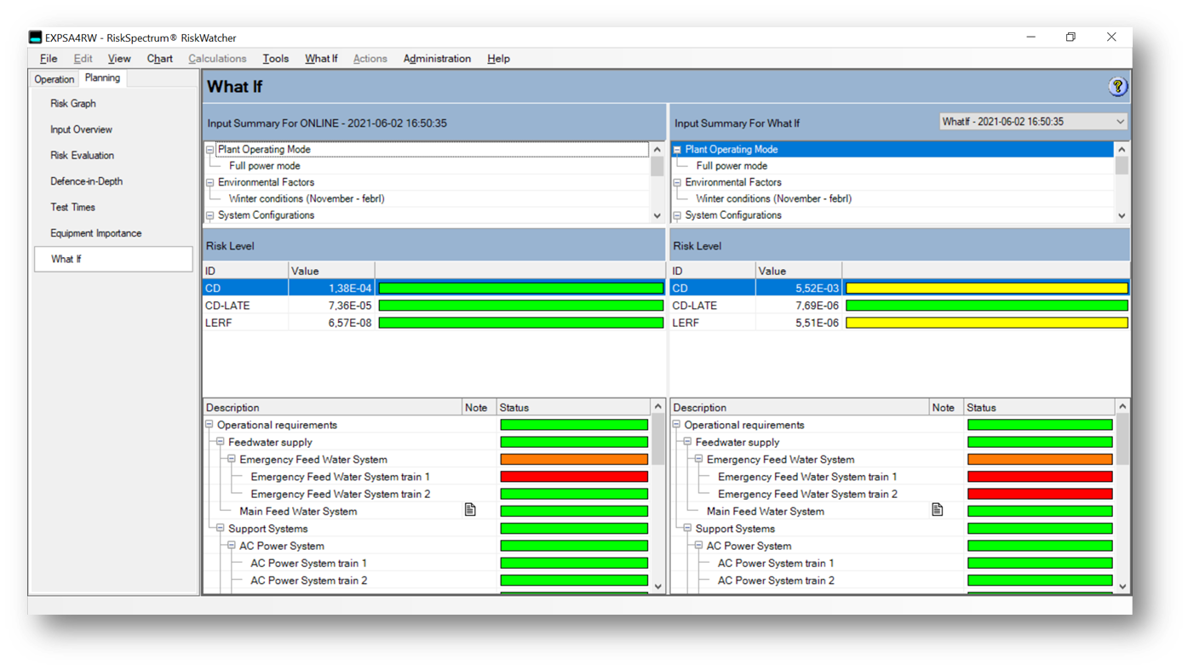Switch to the Operation tab

tap(55, 79)
